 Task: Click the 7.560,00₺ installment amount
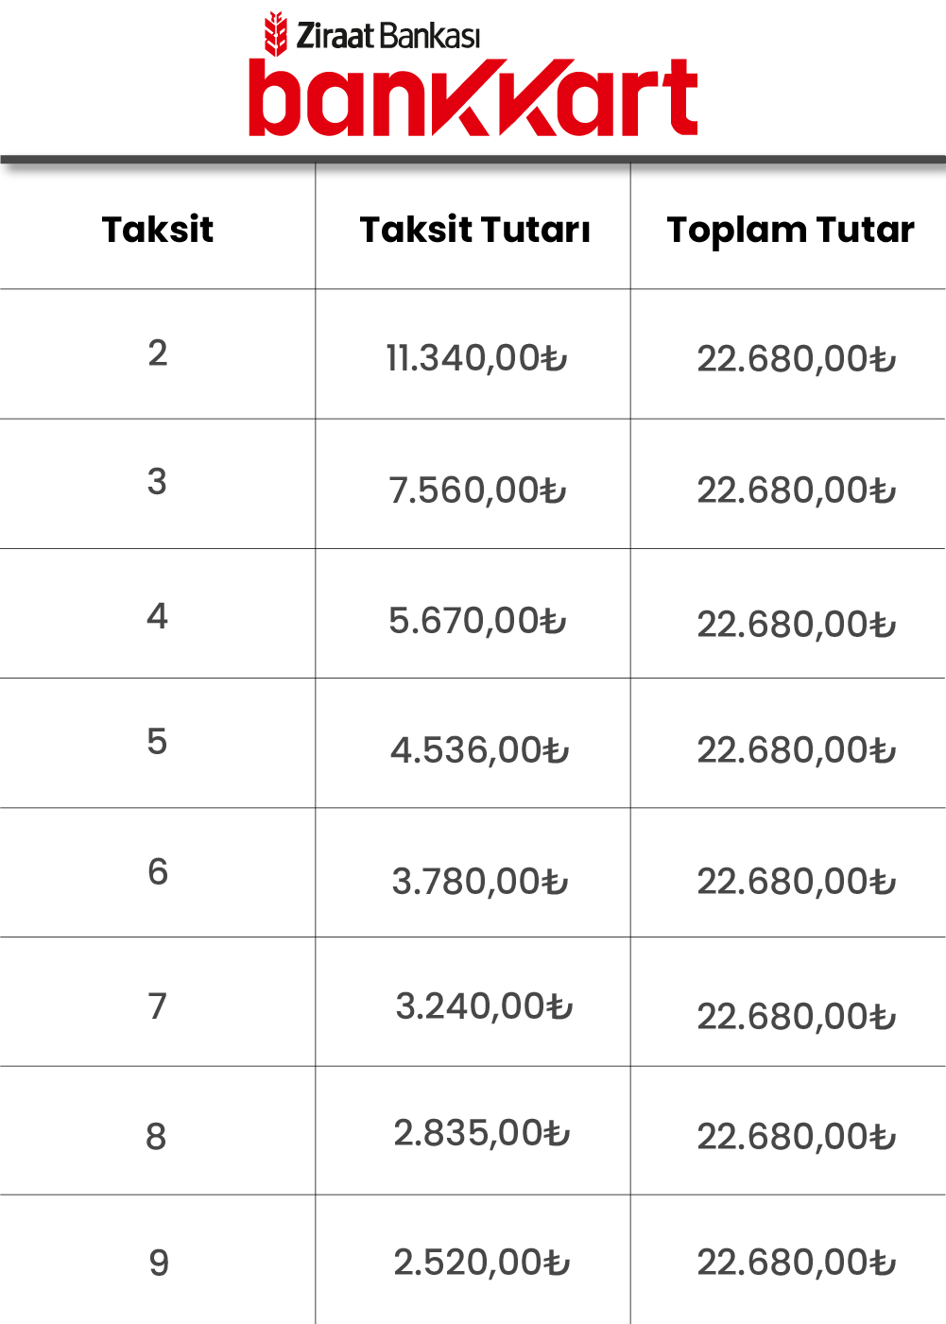(477, 490)
